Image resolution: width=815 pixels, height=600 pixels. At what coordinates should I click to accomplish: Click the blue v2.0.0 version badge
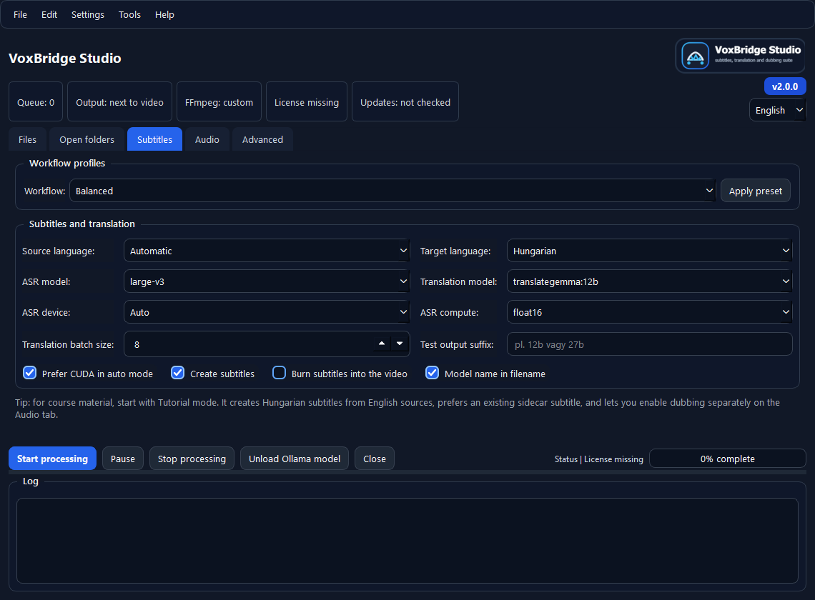point(784,86)
